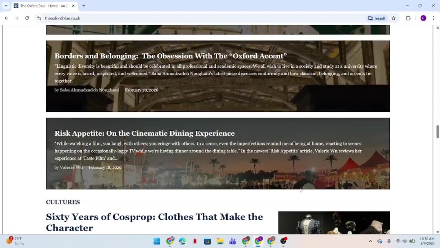440x248 pixels.
Task: Bookmark this page with the star icon
Action: tap(394, 18)
